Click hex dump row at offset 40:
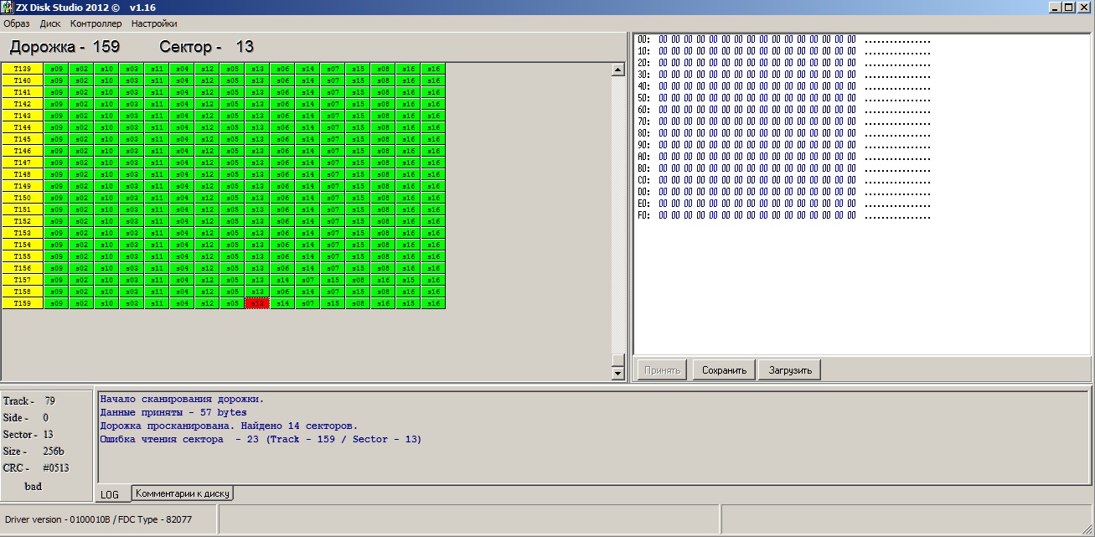 point(784,86)
